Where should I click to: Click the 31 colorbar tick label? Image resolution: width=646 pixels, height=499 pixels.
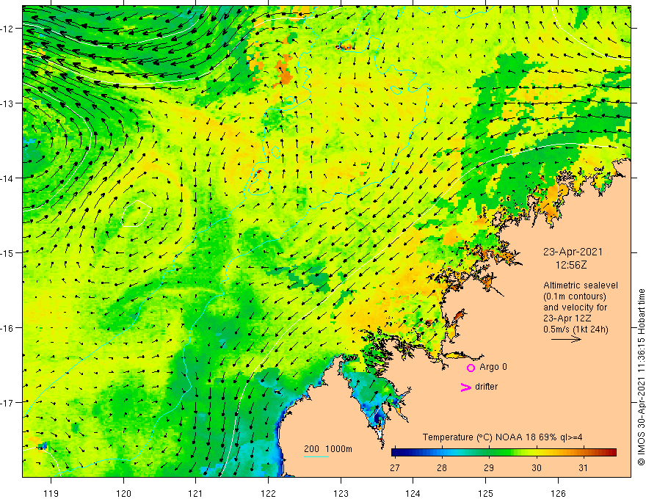[x=583, y=467]
